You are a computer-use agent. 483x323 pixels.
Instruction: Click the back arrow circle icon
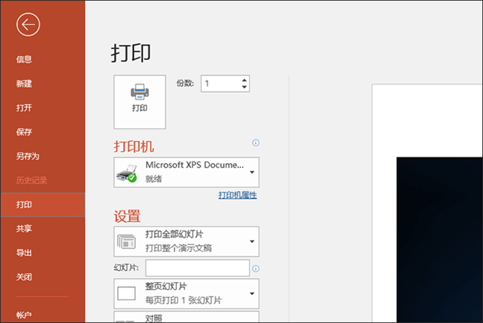pyautogui.click(x=28, y=24)
